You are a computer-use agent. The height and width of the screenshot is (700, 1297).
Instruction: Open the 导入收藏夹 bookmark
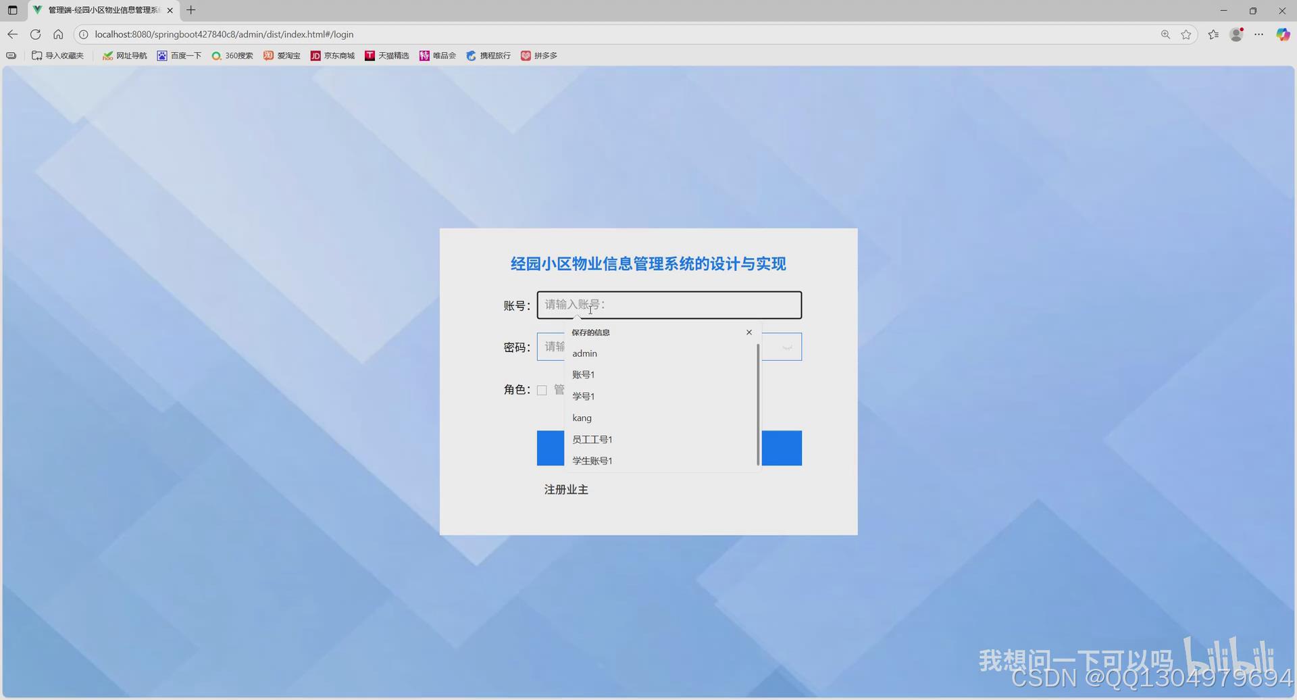58,56
